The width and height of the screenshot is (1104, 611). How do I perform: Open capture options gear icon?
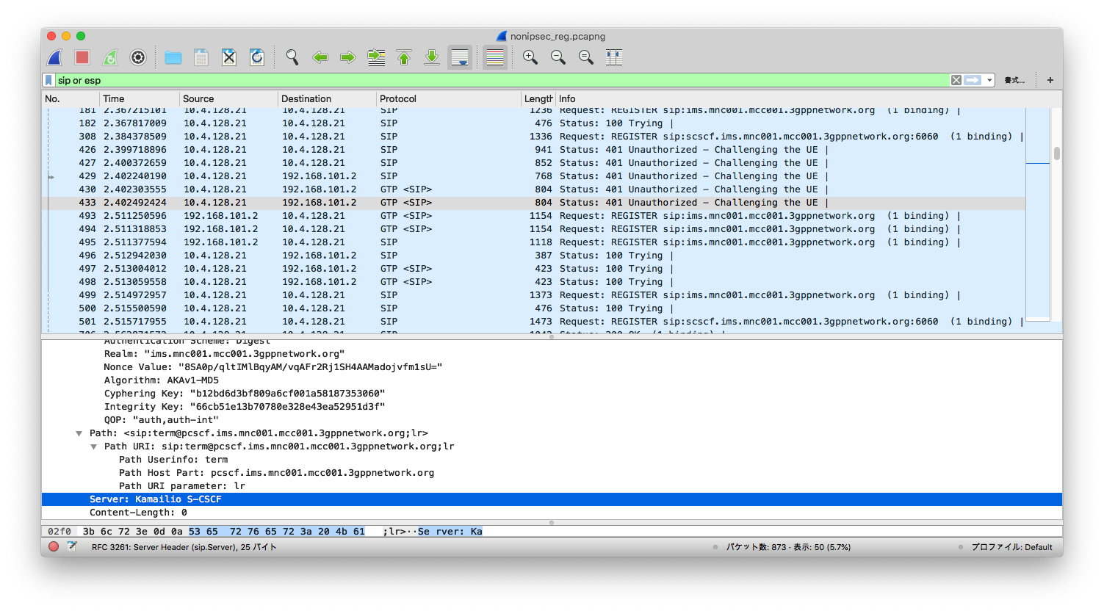138,57
